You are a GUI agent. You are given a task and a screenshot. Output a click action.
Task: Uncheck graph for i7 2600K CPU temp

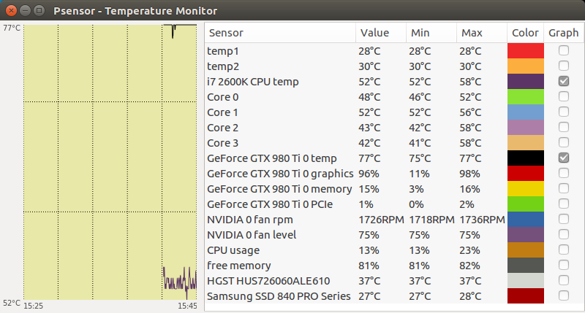pos(563,81)
